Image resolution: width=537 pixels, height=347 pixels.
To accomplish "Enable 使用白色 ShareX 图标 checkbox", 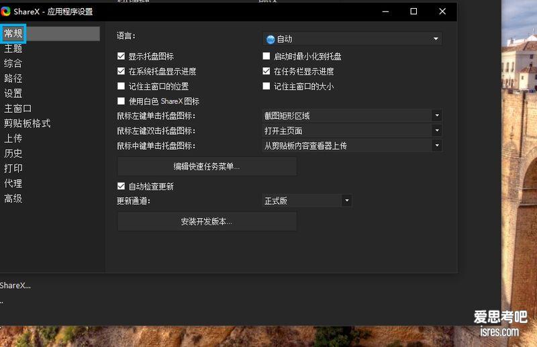I will (x=121, y=101).
